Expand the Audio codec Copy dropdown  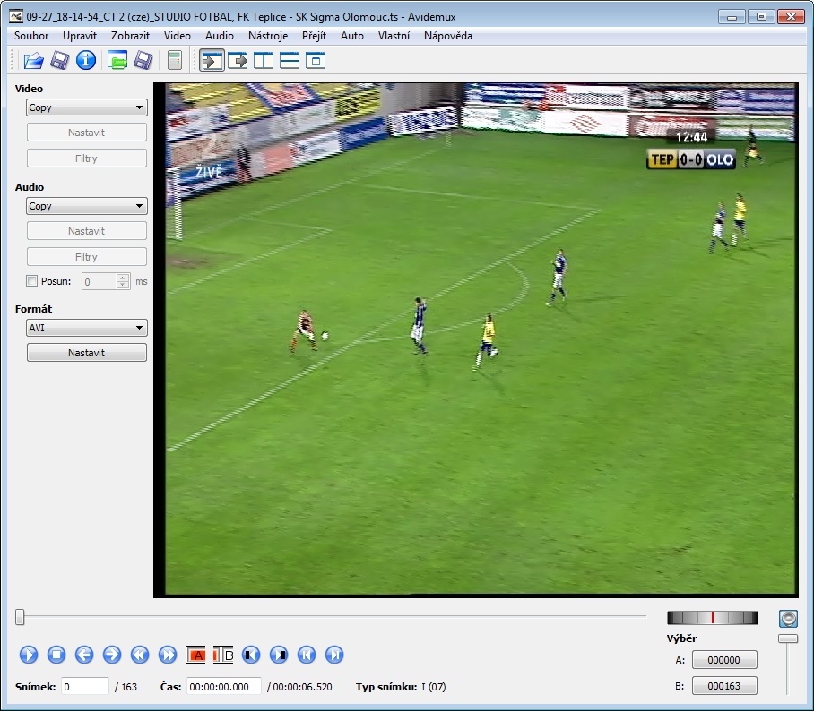tap(87, 206)
